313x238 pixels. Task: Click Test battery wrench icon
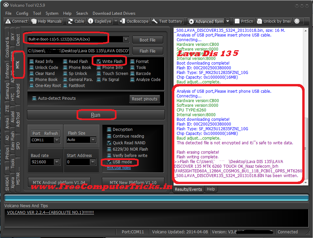(155, 21)
